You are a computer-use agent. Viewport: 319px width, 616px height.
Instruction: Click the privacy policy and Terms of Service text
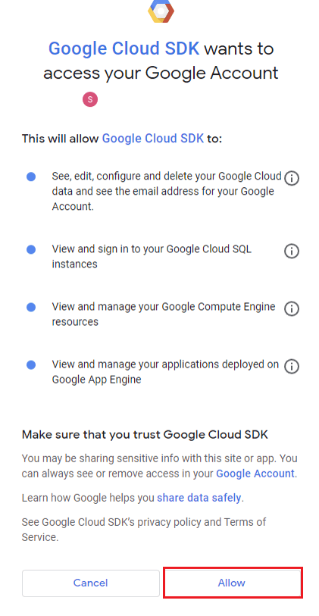144,530
